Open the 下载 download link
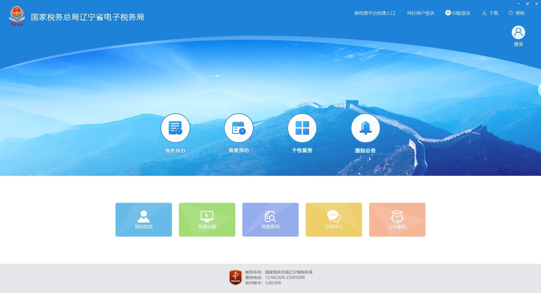Viewport: 541px width, 293px height. [490, 13]
